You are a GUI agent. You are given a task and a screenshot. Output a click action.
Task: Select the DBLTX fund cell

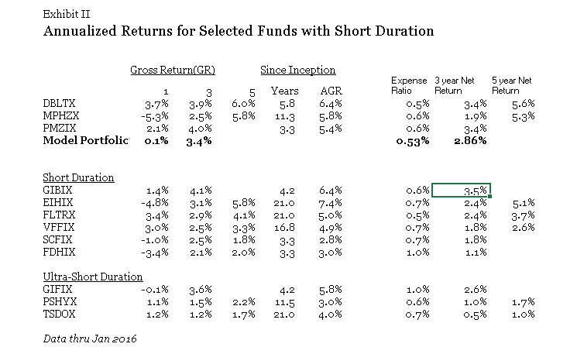[x=59, y=103]
